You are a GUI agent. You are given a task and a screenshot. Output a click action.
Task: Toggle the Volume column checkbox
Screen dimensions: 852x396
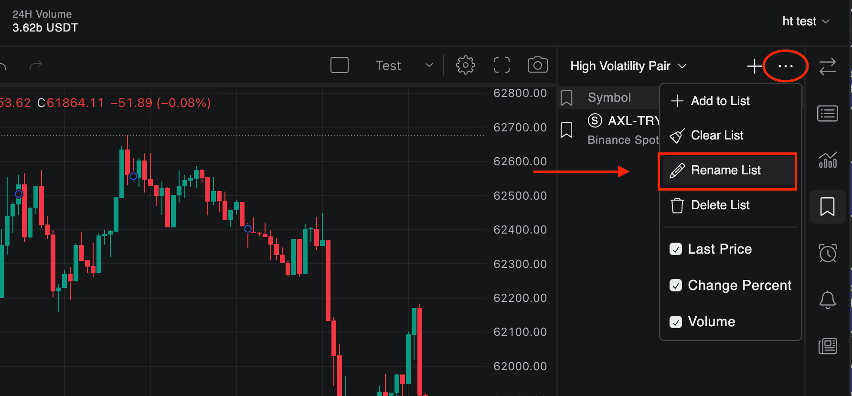(x=676, y=322)
